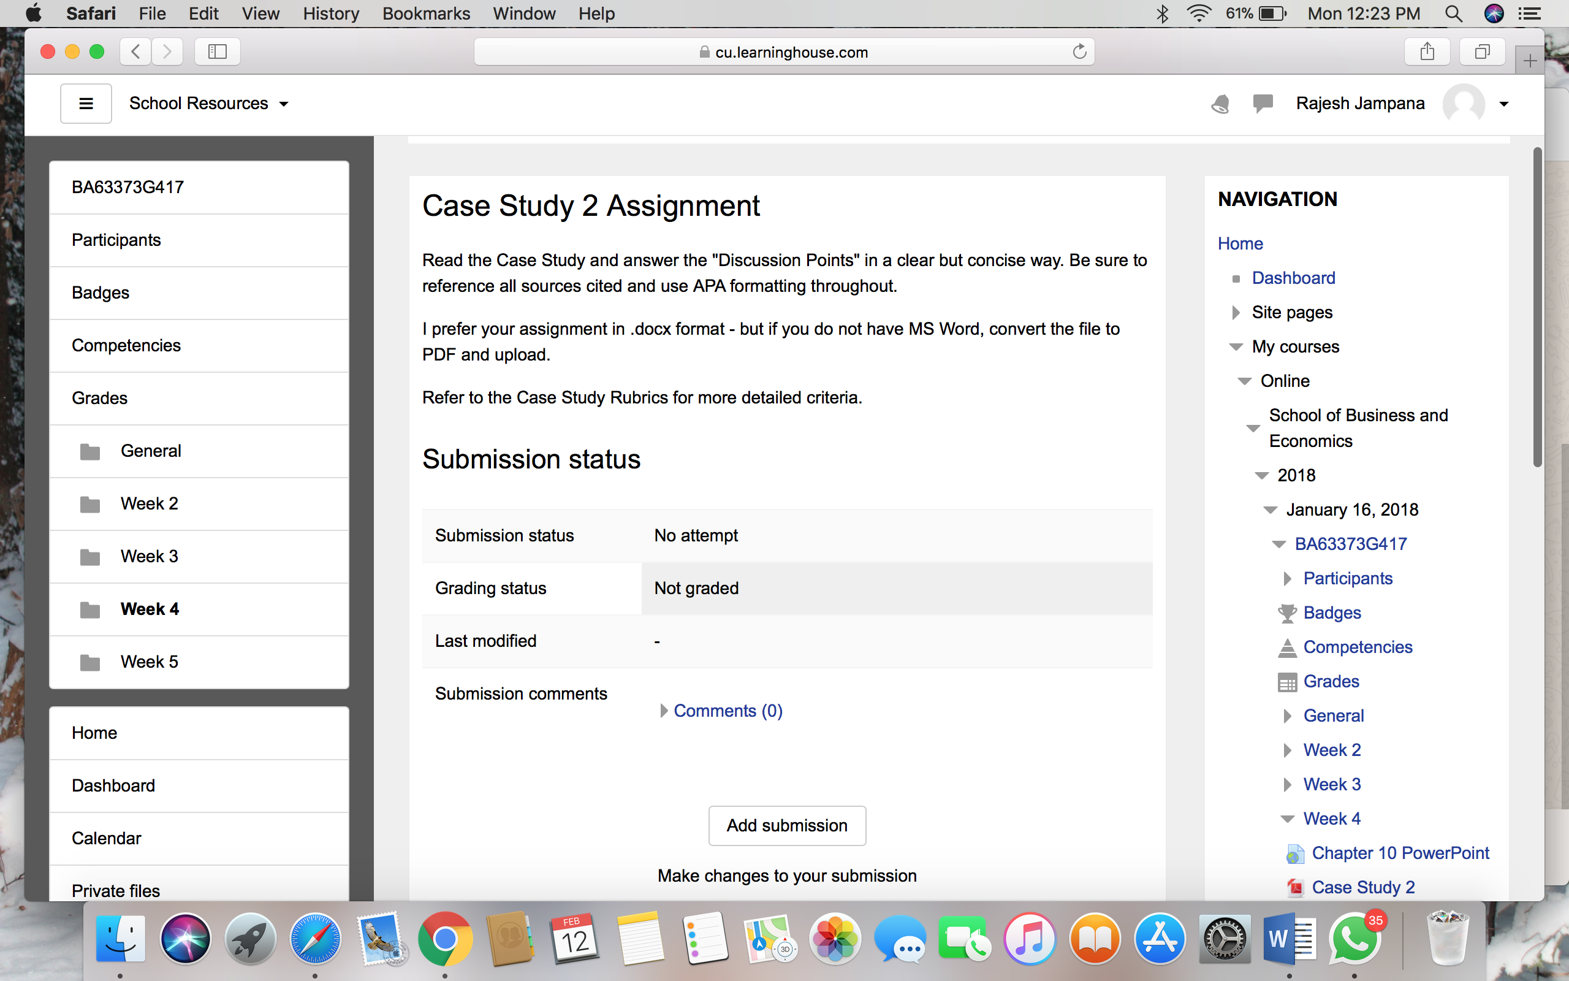
Task: Open Chapter 10 PowerPoint file icon
Action: (x=1295, y=854)
